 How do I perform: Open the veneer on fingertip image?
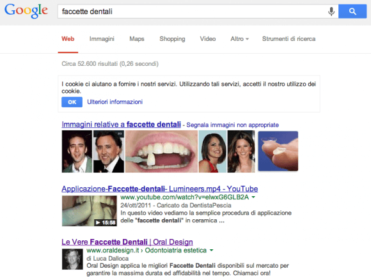pos(278,151)
